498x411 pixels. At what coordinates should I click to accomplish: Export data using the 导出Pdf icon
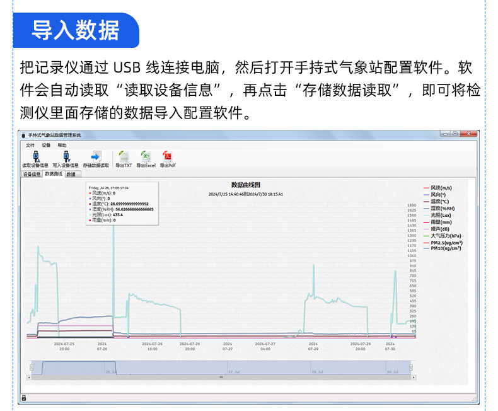pos(168,156)
